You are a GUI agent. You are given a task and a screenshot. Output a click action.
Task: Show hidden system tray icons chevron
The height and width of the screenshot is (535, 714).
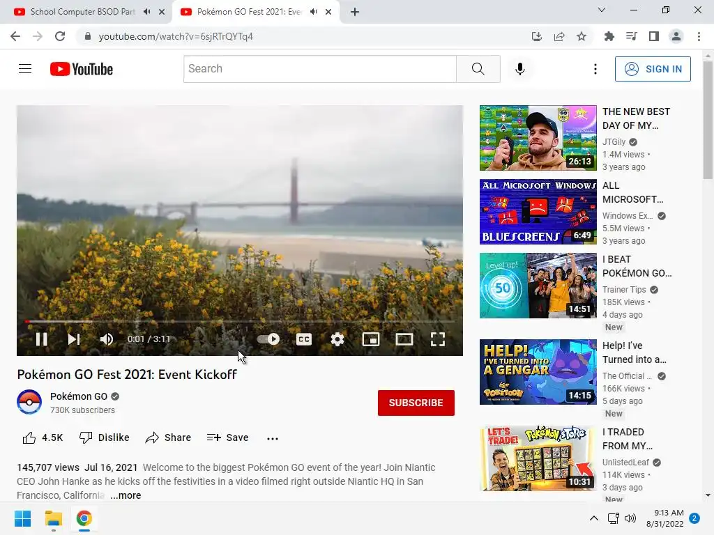(x=594, y=518)
